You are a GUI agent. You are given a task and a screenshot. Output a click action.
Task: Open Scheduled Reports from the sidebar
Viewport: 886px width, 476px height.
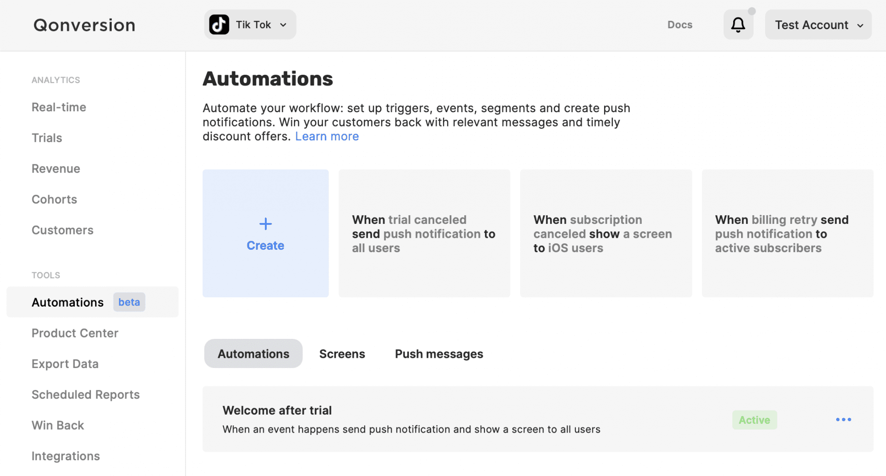pos(85,394)
